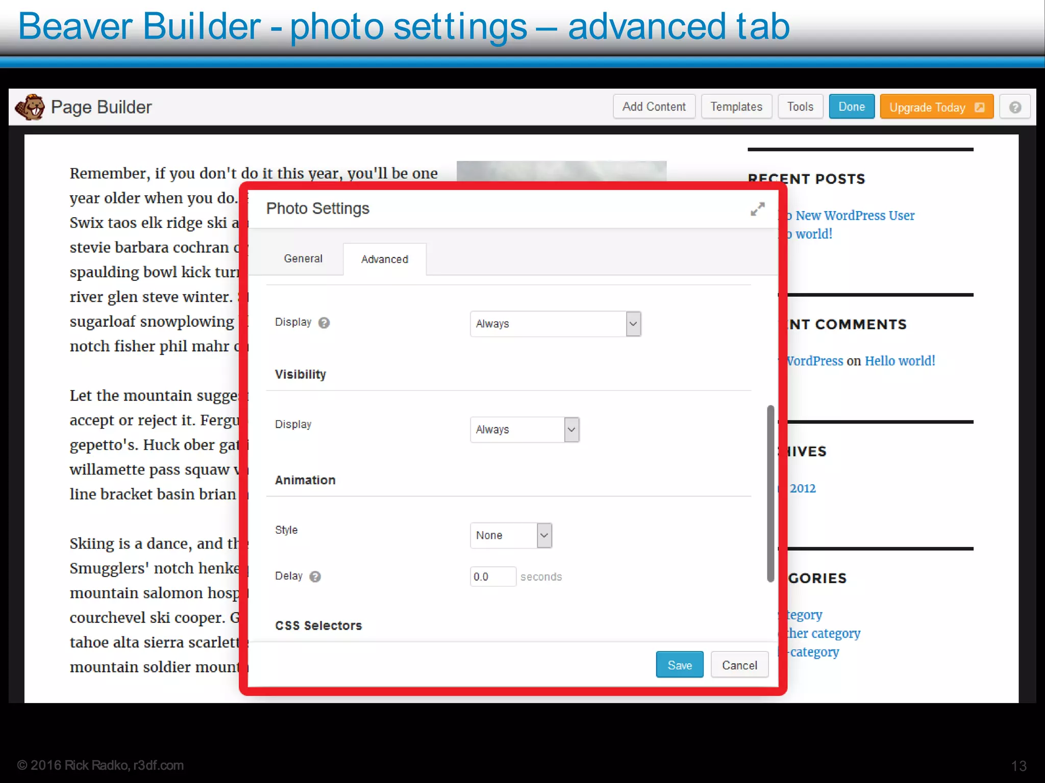Click the CSS Selectors section heading
The width and height of the screenshot is (1045, 783).
(x=318, y=625)
